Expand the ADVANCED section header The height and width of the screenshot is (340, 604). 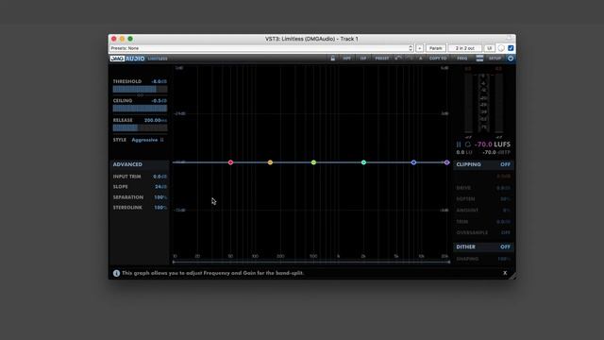click(x=139, y=164)
